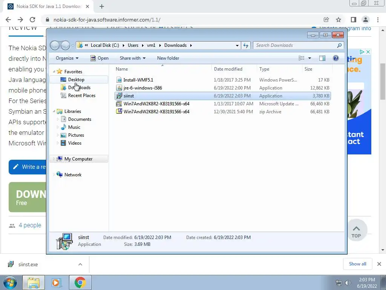Click Show all downloads

[357, 264]
